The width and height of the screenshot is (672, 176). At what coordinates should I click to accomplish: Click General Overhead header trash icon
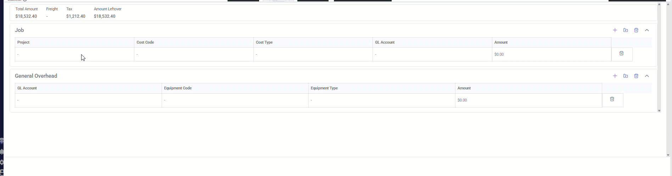(636, 76)
